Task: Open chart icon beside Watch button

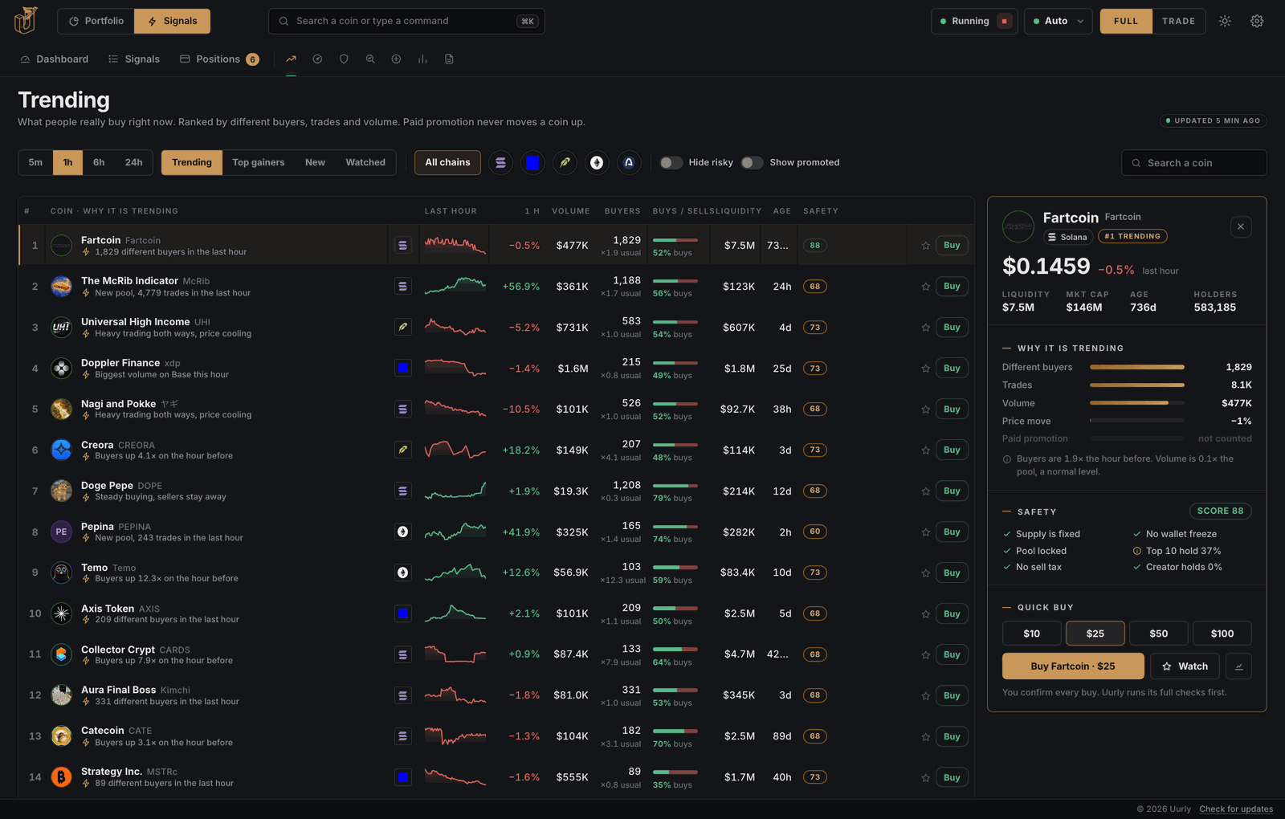Action: [x=1238, y=666]
